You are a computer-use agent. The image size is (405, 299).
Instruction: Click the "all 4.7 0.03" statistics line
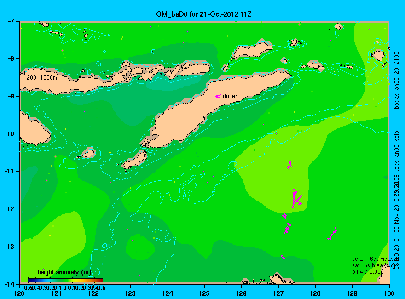click(x=367, y=272)
